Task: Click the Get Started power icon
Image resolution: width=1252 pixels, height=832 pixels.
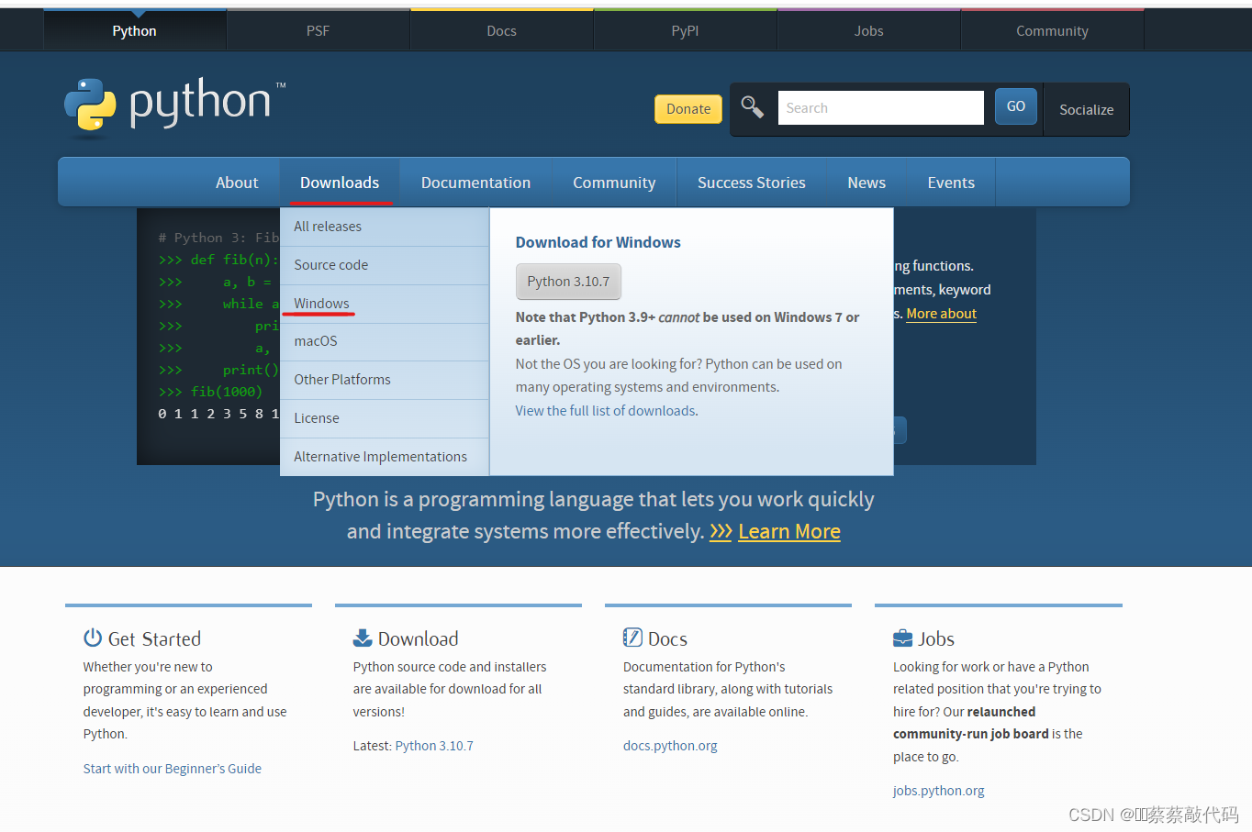Action: tap(93, 638)
